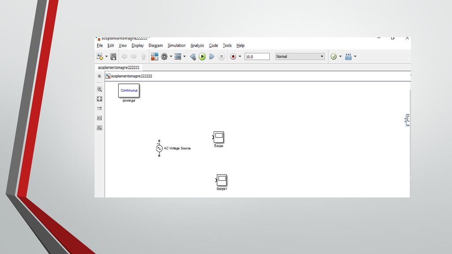The height and width of the screenshot is (254, 452).
Task: Open the File menu
Action: [x=100, y=45]
